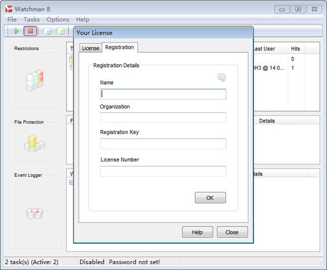The height and width of the screenshot is (270, 327).
Task: Click the 'Disabled' status bar entry
Action: (x=92, y=262)
